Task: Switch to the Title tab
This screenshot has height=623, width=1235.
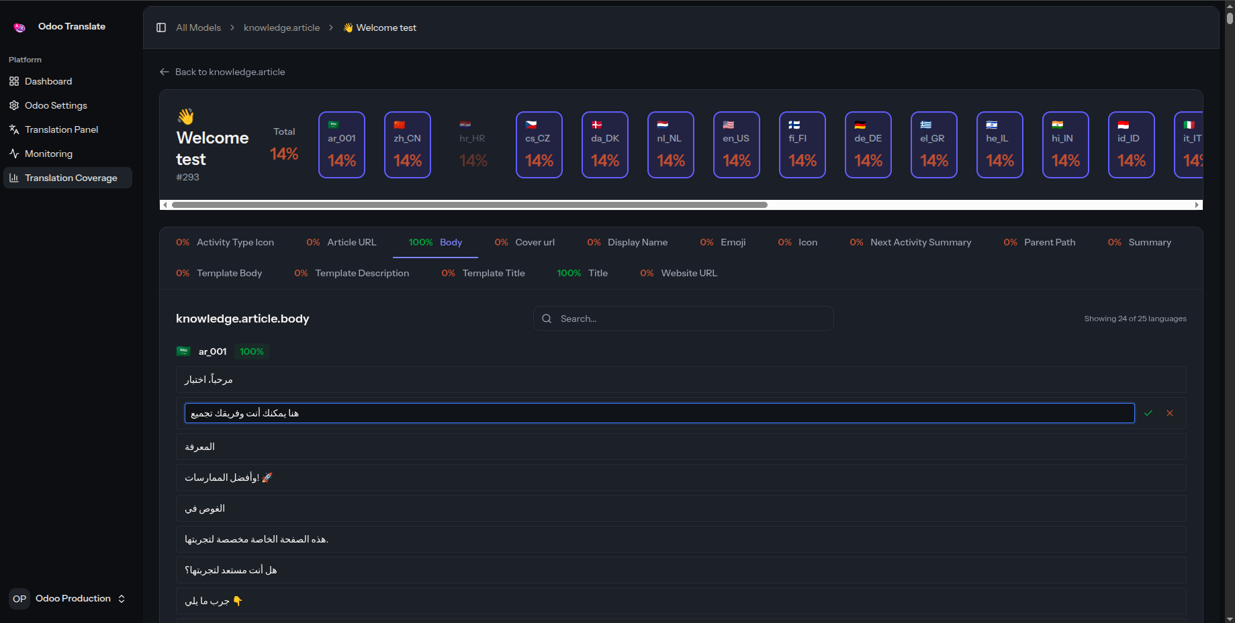Action: point(582,273)
